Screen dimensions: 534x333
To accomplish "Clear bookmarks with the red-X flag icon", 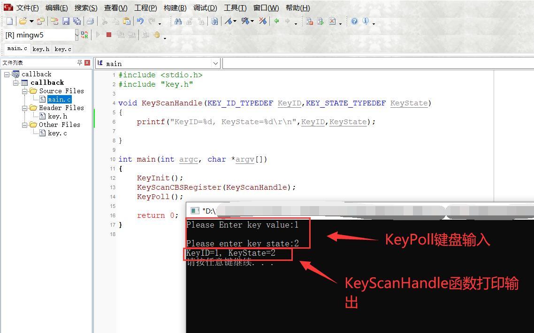I will (x=263, y=21).
